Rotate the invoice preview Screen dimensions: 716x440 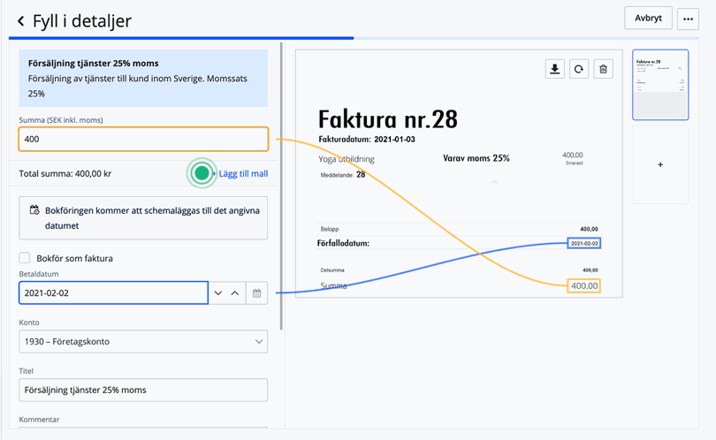click(579, 70)
